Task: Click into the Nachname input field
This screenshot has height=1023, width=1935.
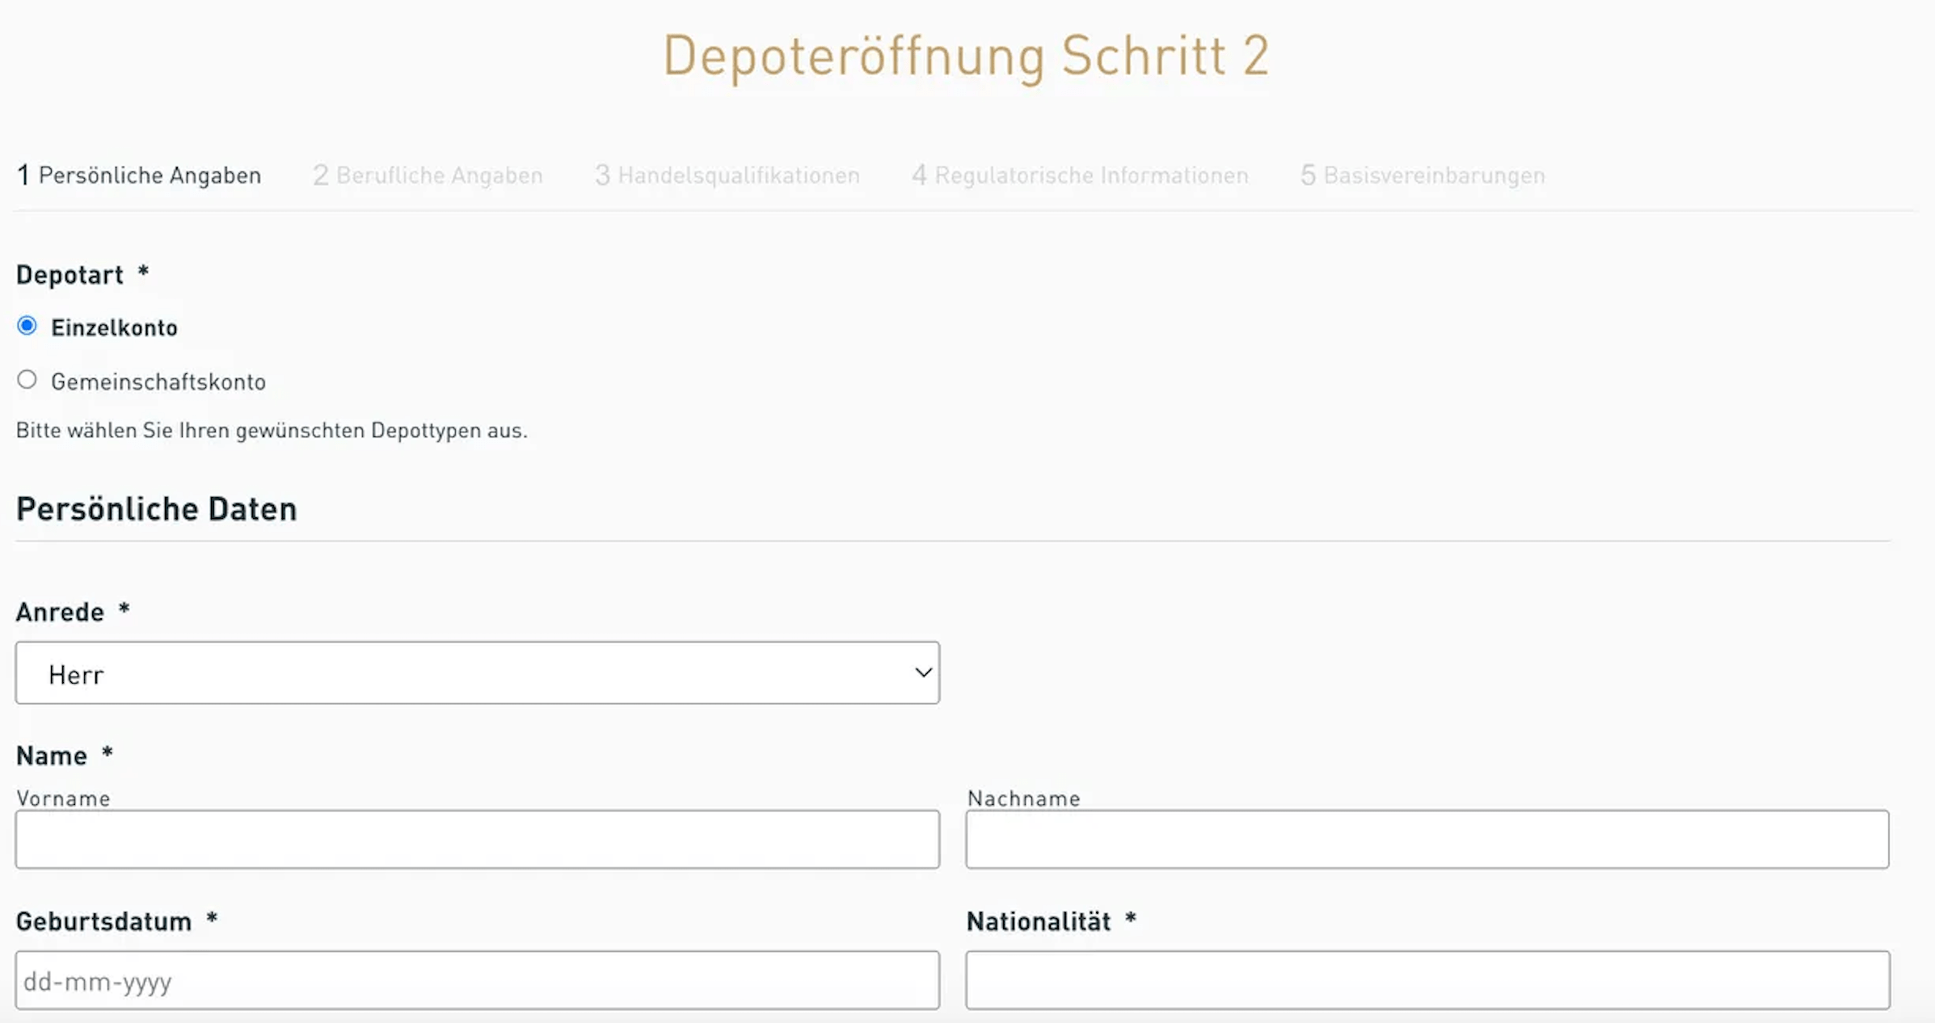Action: click(1427, 839)
